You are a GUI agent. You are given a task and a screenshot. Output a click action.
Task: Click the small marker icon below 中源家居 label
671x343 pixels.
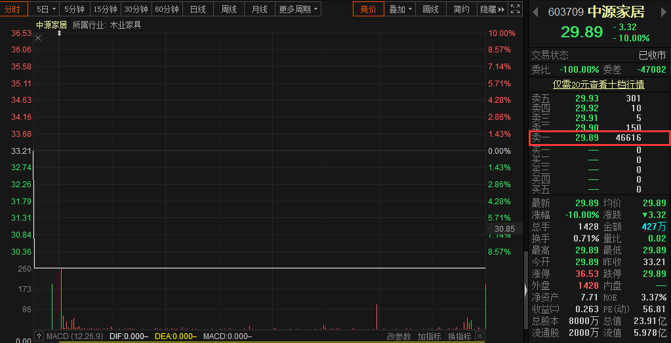[x=60, y=33]
